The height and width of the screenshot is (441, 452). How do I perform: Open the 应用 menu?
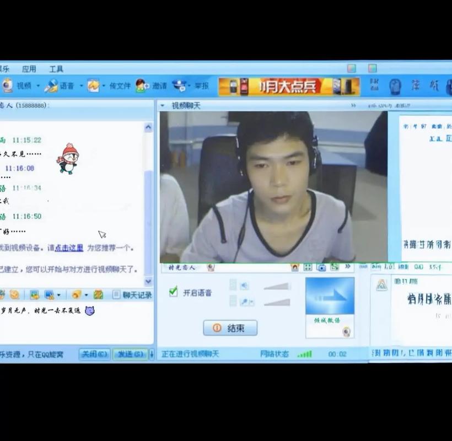(x=29, y=69)
